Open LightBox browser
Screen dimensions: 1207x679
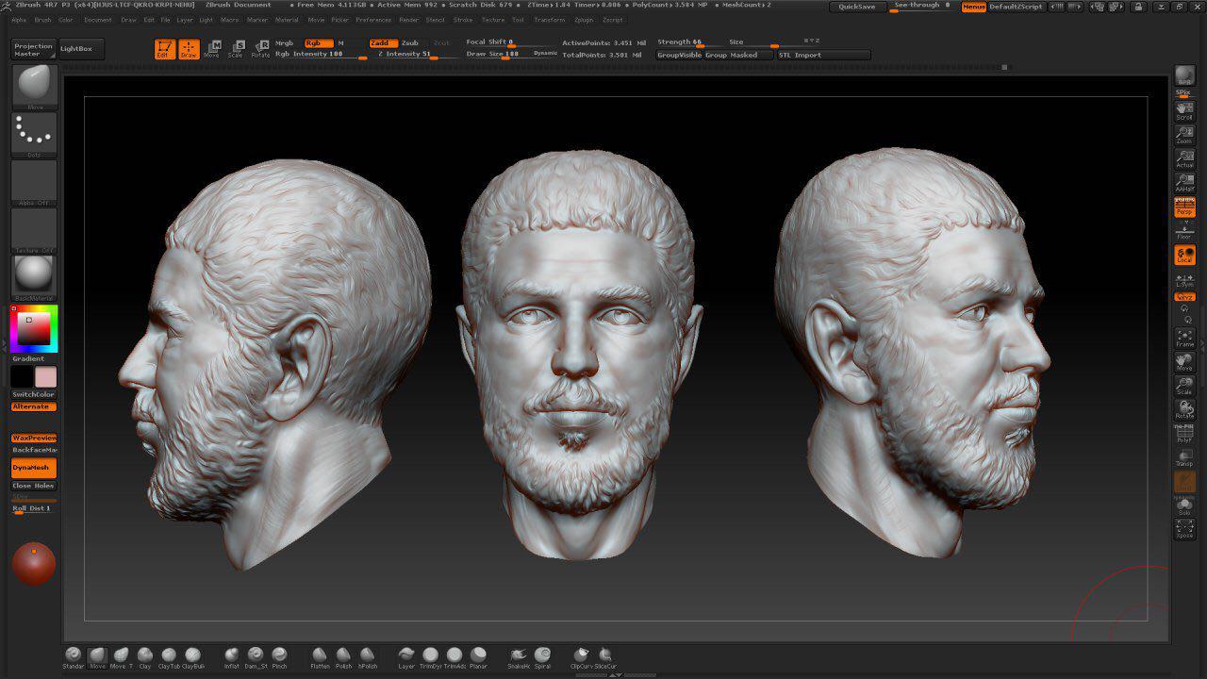click(81, 49)
